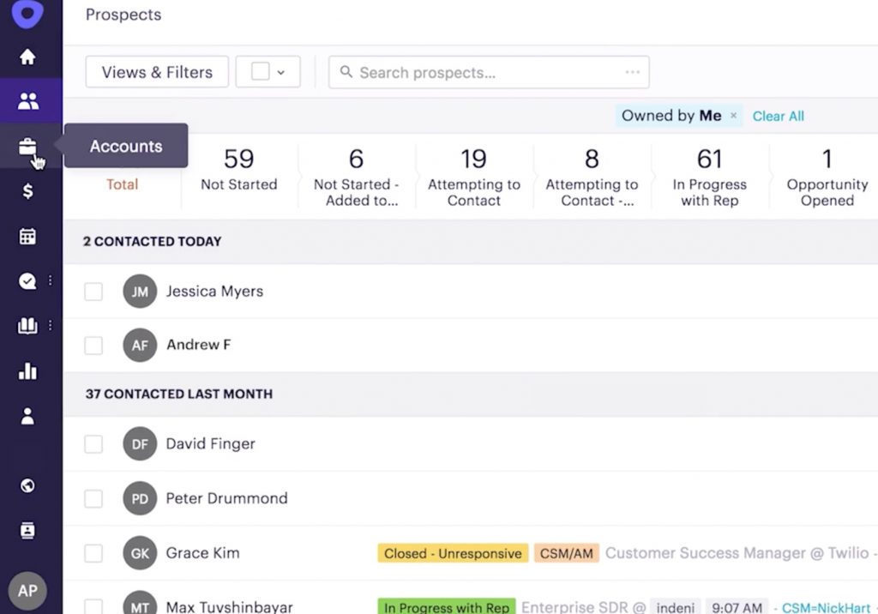
Task: Open the Calendar from the sidebar
Action: tap(28, 235)
